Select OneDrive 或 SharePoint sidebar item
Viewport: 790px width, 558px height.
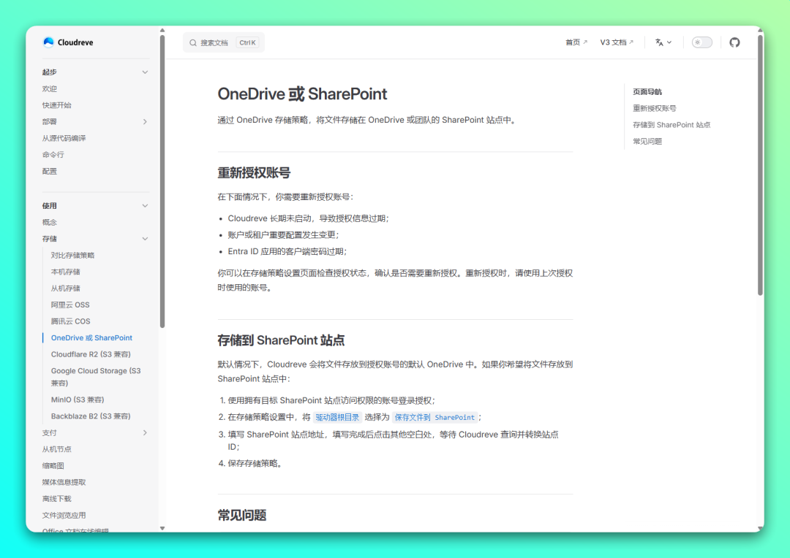91,337
